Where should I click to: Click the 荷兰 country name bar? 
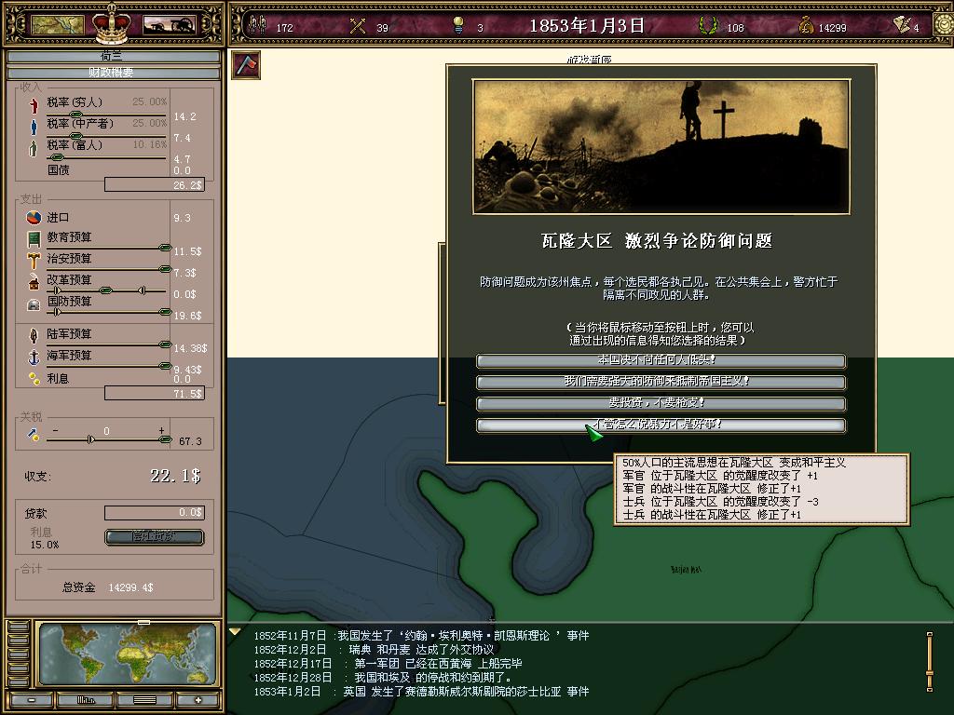click(x=113, y=57)
